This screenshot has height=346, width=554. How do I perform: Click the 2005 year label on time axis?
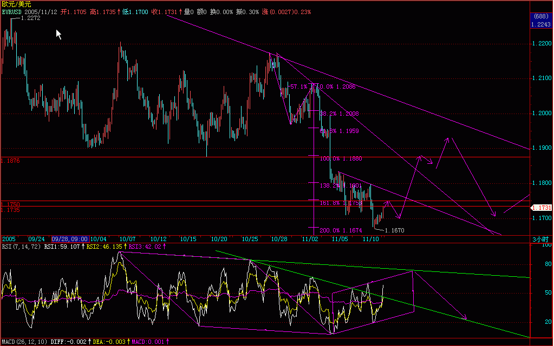click(x=9, y=239)
